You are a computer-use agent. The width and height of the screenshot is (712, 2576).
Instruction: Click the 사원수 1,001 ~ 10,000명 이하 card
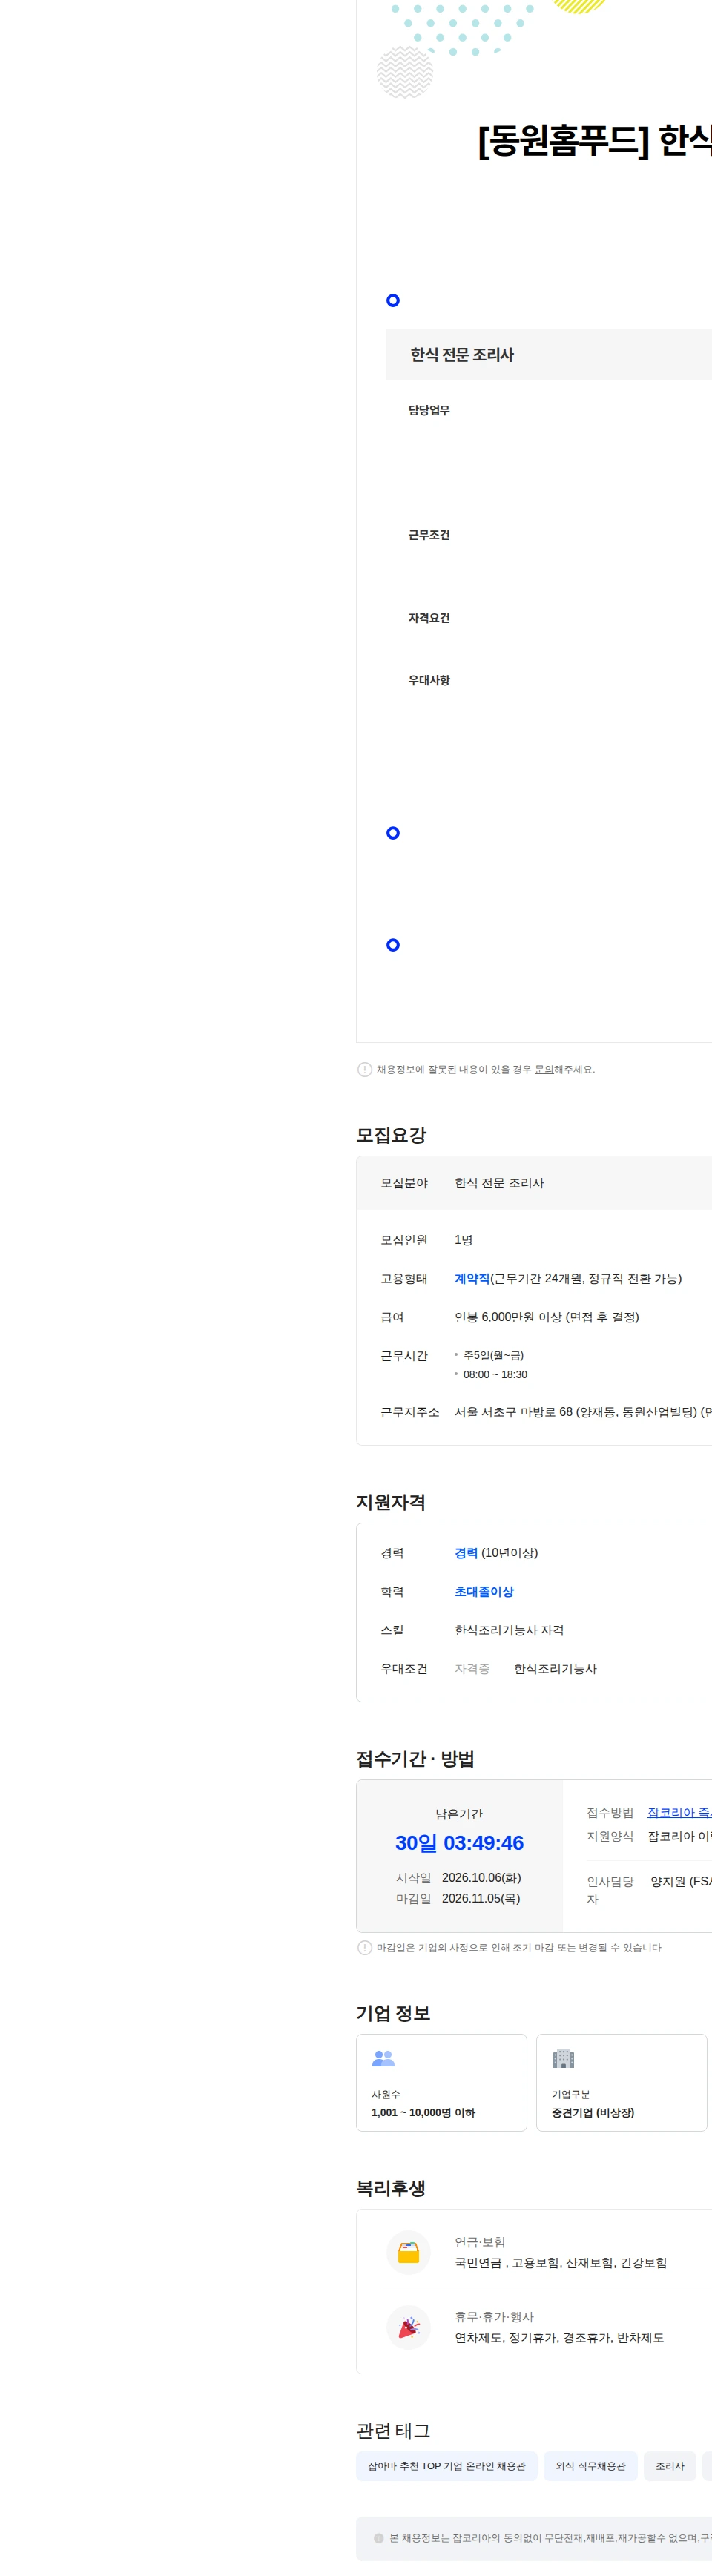441,2083
